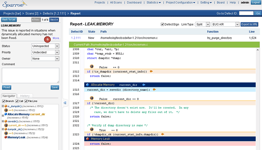
Task: Collapse the left panel arrow icon
Action: [x=65, y=103]
